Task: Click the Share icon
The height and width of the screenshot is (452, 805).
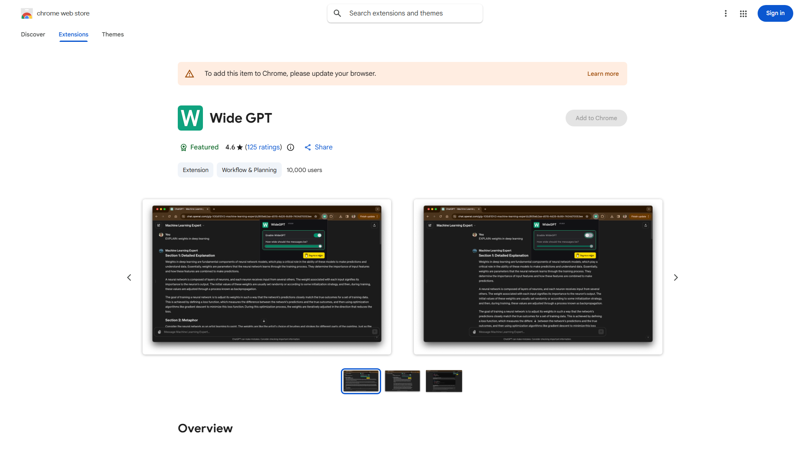Action: coord(308,147)
